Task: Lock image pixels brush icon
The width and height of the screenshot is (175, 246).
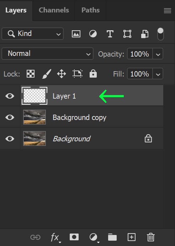Action: tap(47, 74)
